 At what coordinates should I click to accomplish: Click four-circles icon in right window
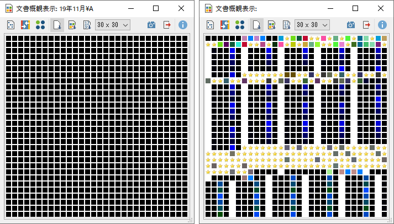point(240,25)
